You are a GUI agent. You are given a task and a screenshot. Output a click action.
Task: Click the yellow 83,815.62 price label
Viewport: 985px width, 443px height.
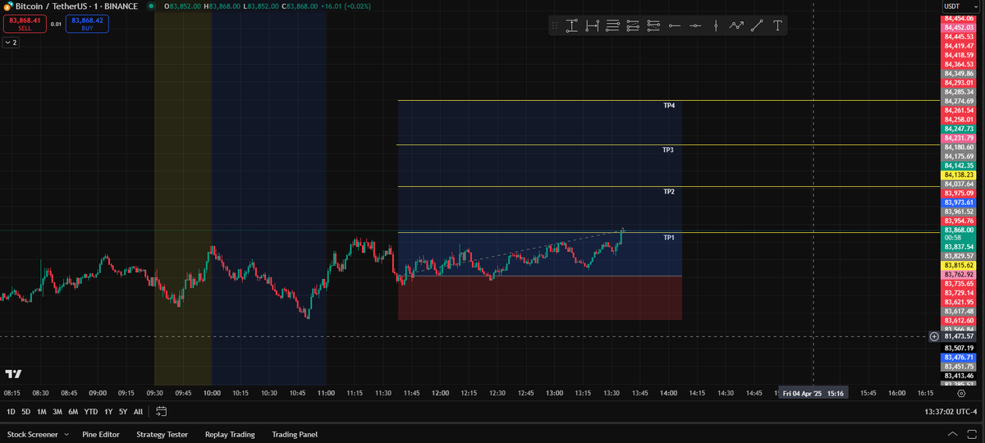958,266
